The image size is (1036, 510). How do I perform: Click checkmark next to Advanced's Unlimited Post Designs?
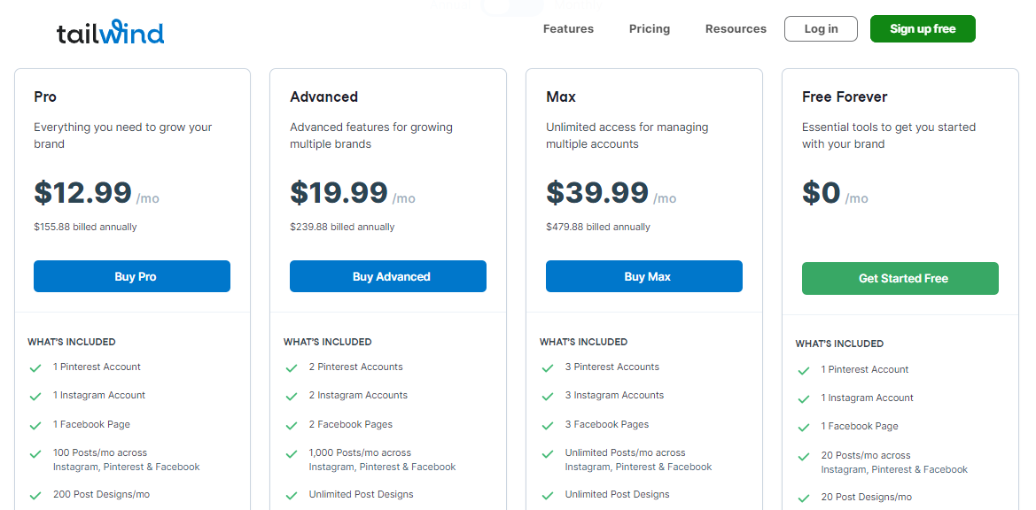click(292, 496)
